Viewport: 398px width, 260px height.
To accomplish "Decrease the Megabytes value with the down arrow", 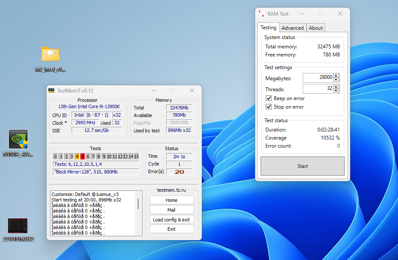I will point(336,79).
